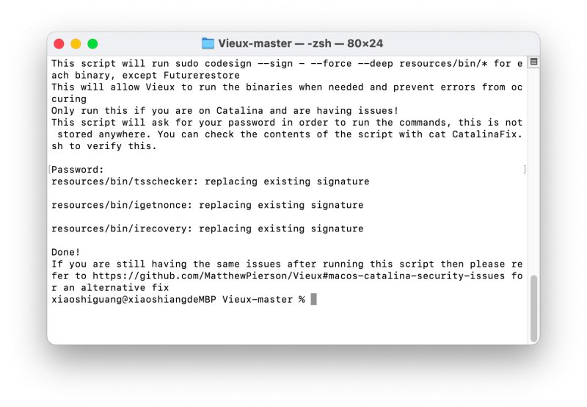Click the block cursor after the % prompt
Image resolution: width=587 pixels, height=407 pixels.
314,299
